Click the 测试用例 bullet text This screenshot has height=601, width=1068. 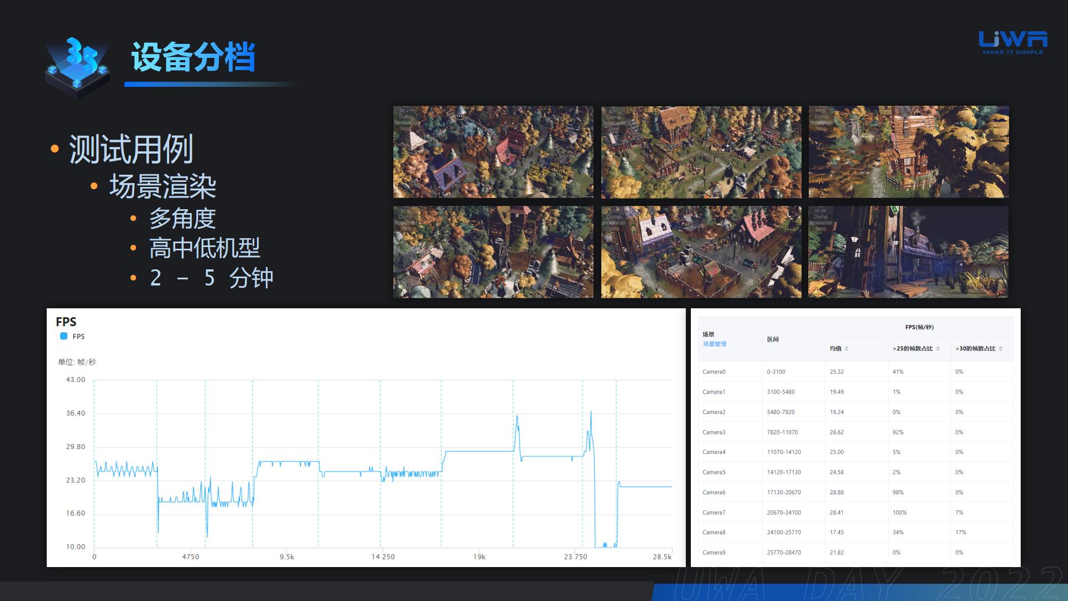[x=131, y=149]
